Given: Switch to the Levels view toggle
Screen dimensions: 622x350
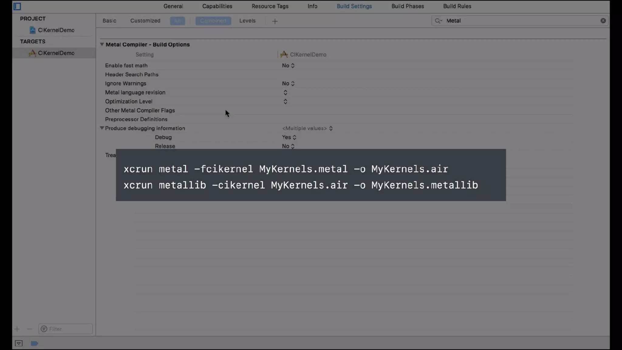Looking at the screenshot, I should tap(247, 21).
